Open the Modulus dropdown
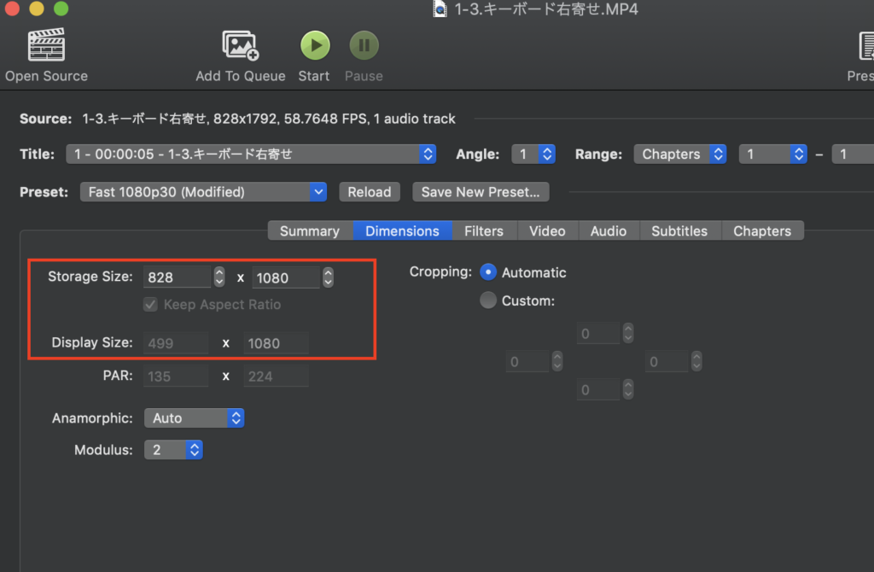This screenshot has height=572, width=874. click(173, 450)
